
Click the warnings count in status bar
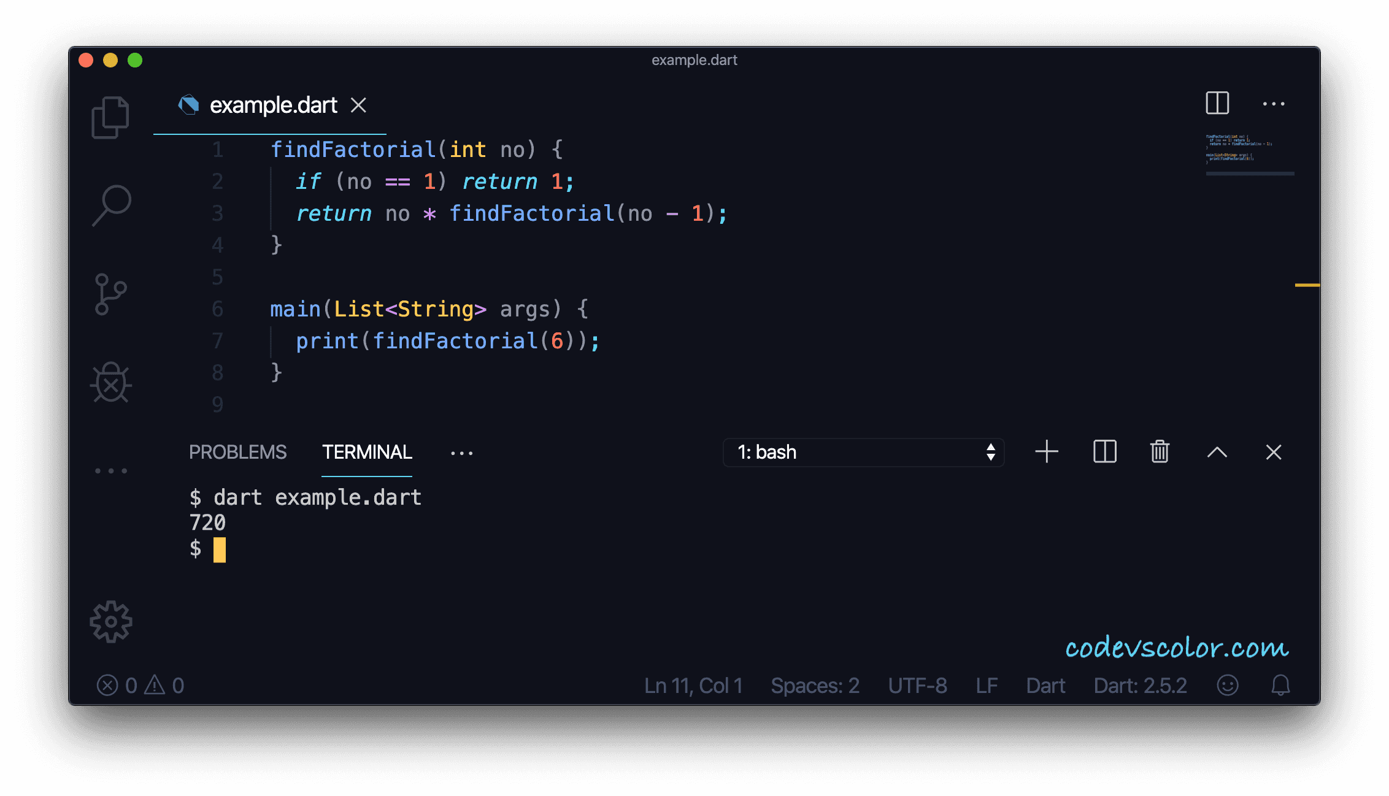pyautogui.click(x=164, y=685)
